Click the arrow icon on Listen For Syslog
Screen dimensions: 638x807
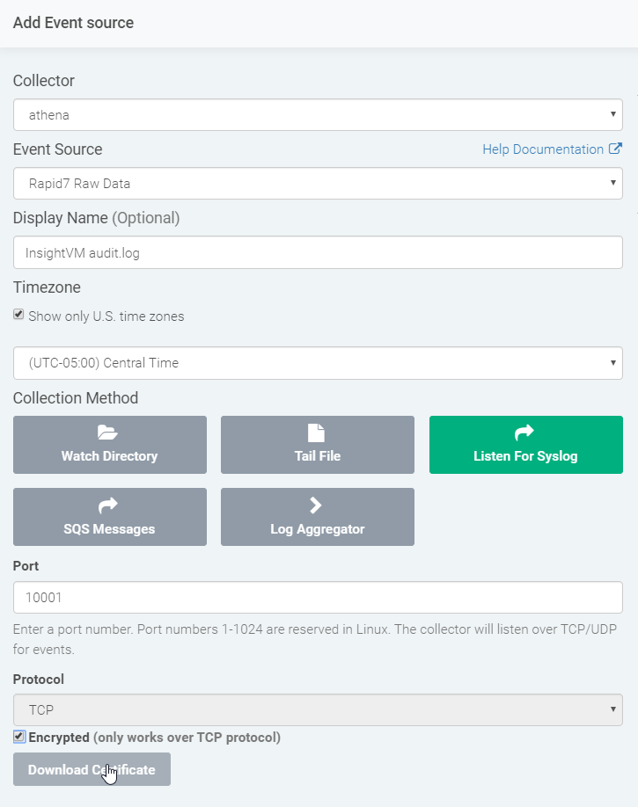[x=524, y=433]
